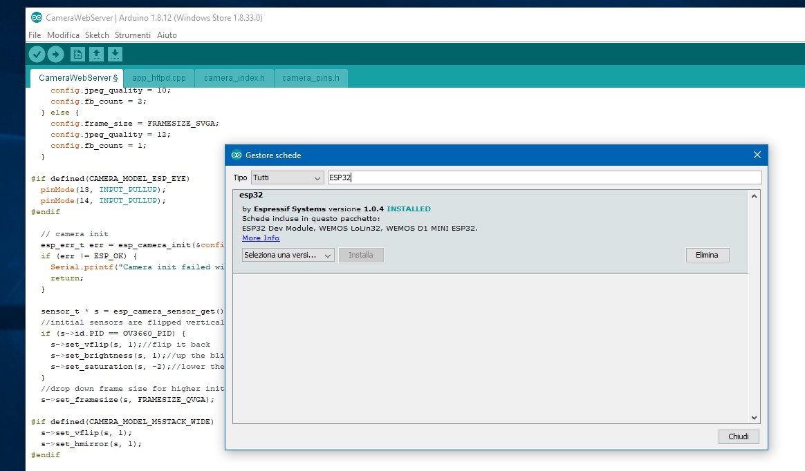Viewport: 805px width, 471px height.
Task: Select the esp32 package title
Action: (x=251, y=195)
